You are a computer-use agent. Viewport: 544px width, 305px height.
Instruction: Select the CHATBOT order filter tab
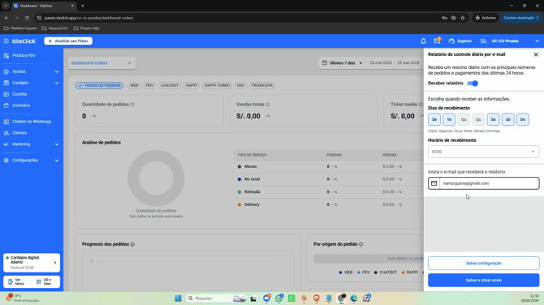pyautogui.click(x=170, y=85)
